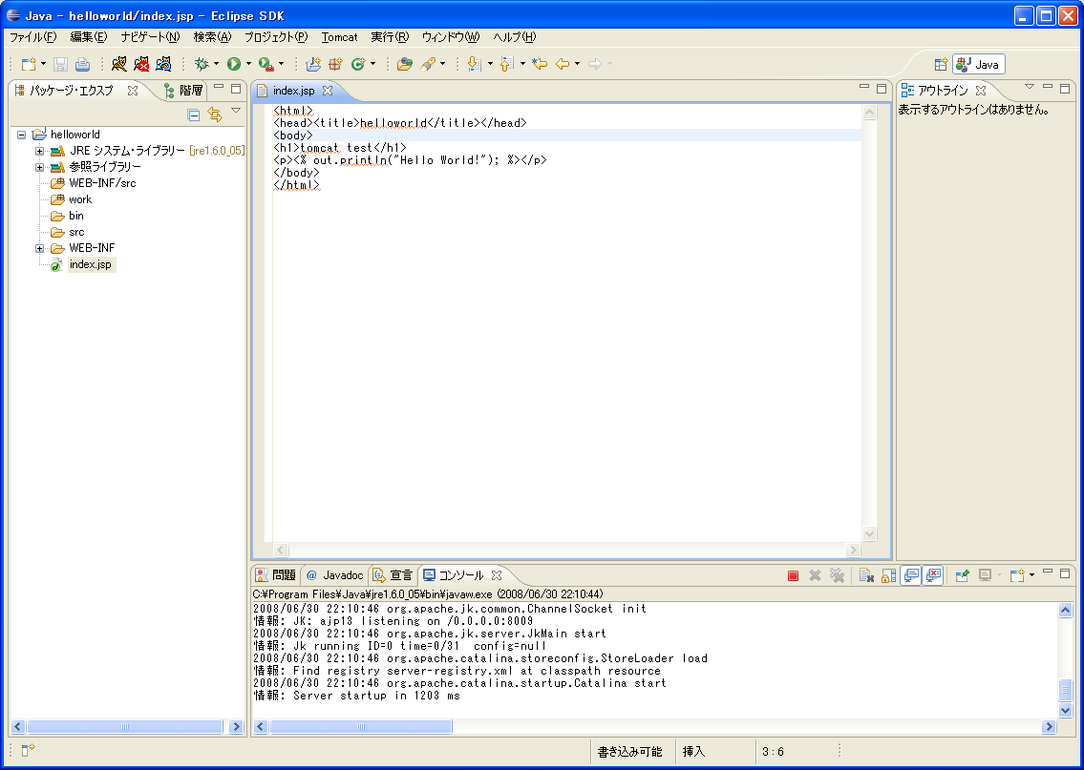
Task: Open the Package Explorer view menu triangle
Action: (x=236, y=111)
